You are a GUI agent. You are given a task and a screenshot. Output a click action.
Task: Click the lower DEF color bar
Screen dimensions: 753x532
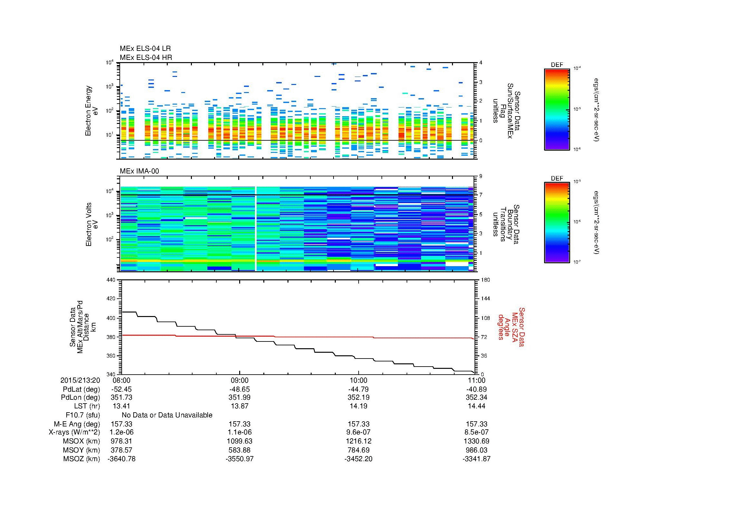pos(557,223)
